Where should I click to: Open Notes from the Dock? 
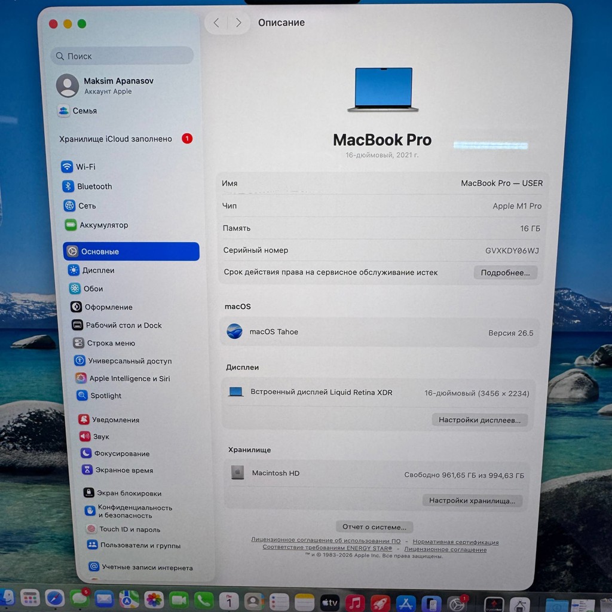pos(304,602)
